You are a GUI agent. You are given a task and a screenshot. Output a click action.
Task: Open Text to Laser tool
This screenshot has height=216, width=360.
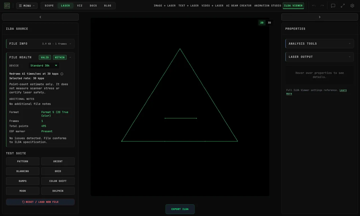click(188, 6)
